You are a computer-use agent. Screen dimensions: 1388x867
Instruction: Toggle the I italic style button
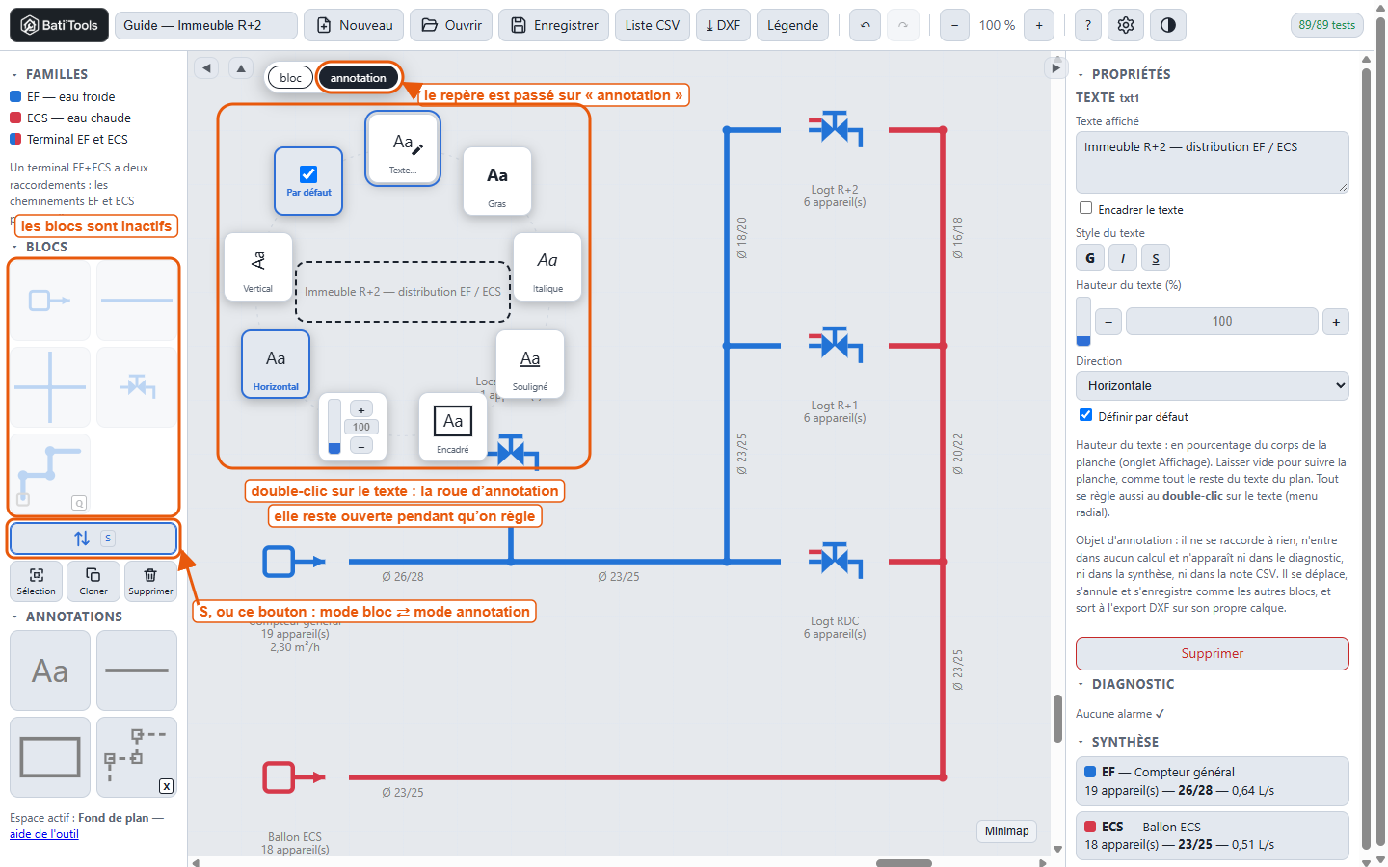click(x=1123, y=258)
